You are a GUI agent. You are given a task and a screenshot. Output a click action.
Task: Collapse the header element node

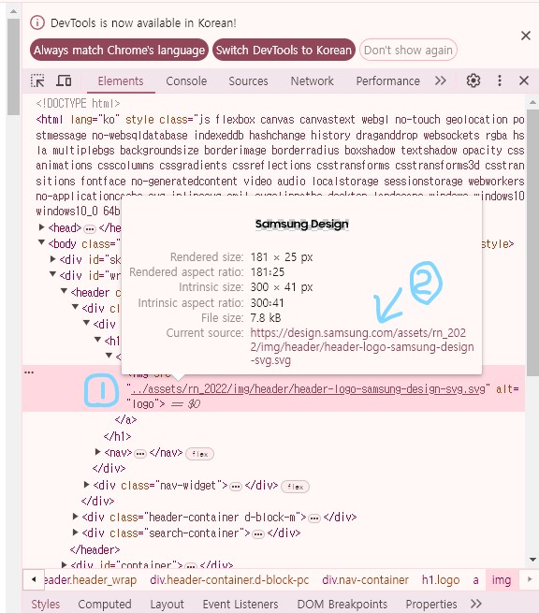click(x=64, y=291)
